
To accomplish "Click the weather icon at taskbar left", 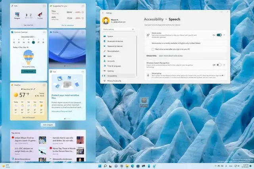I will tap(4, 166).
